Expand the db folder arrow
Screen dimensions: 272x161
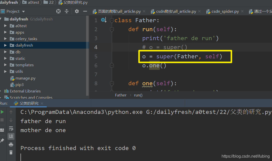click(x=5, y=52)
